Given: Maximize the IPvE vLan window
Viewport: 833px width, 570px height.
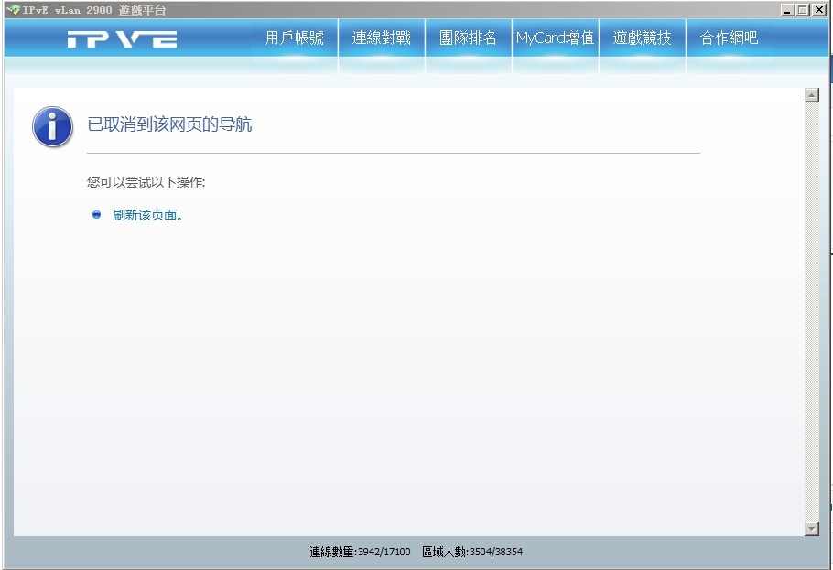Looking at the screenshot, I should click(x=803, y=9).
